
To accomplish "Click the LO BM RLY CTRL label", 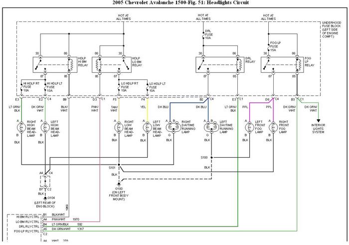I will pyautogui.click(x=27, y=222).
